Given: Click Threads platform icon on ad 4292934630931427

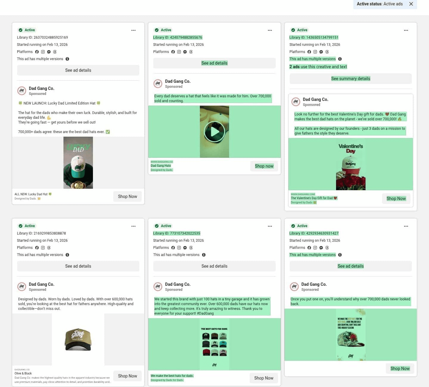Looking at the screenshot, I should 327,248.
